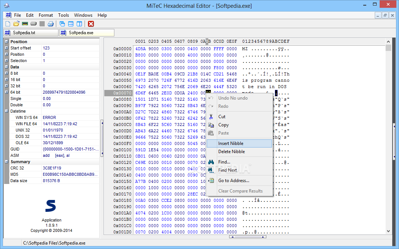The image size is (399, 249).
Task: Restore the inner document window
Action: pos(385,16)
